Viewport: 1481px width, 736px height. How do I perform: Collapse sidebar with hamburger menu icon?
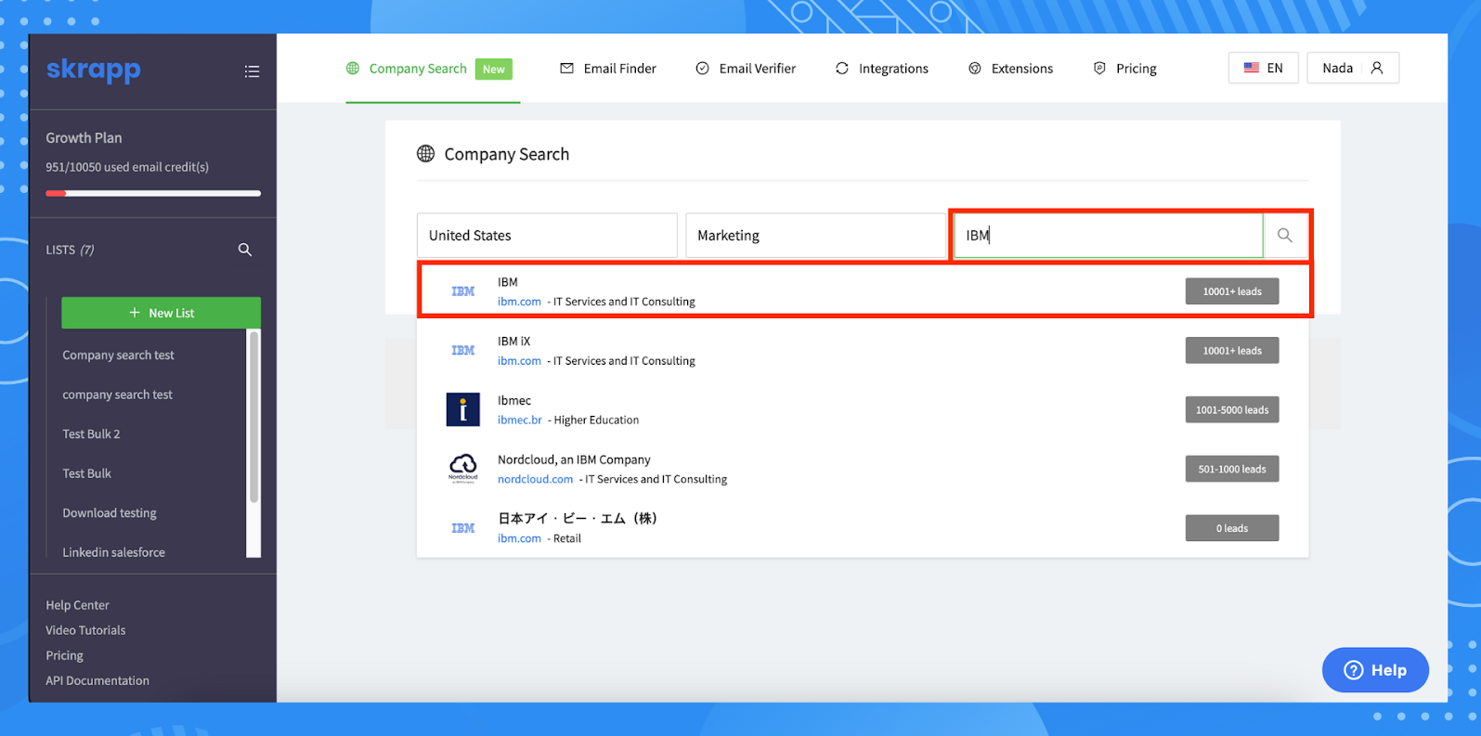tap(252, 71)
